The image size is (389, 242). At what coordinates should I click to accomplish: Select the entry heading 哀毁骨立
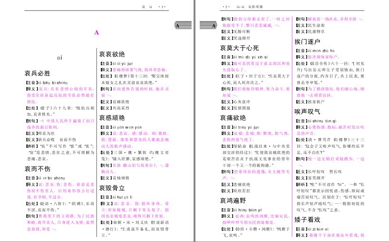112,188
